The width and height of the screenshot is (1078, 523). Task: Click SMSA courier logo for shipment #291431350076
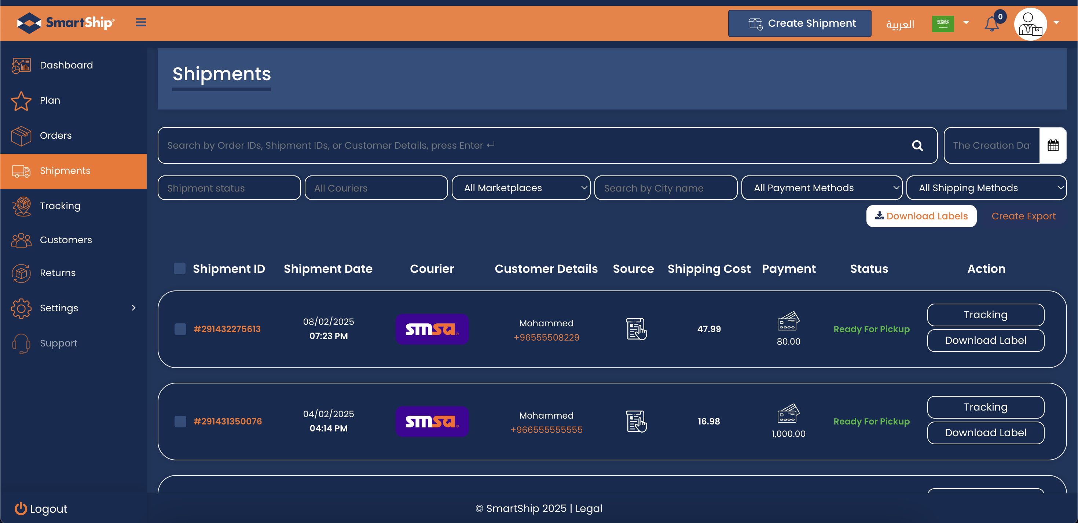432,421
